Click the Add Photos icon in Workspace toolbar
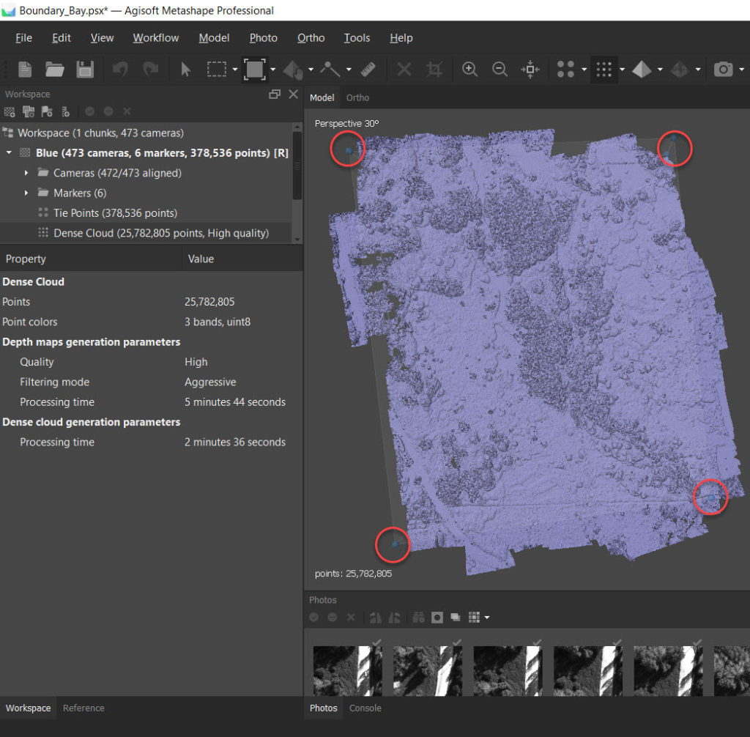The width and height of the screenshot is (750, 737). [28, 111]
